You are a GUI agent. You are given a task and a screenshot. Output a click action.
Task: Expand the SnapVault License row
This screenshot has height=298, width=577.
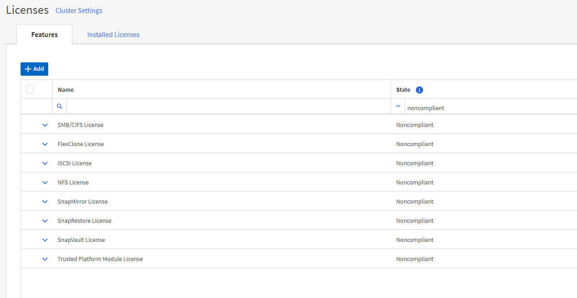pyautogui.click(x=45, y=240)
